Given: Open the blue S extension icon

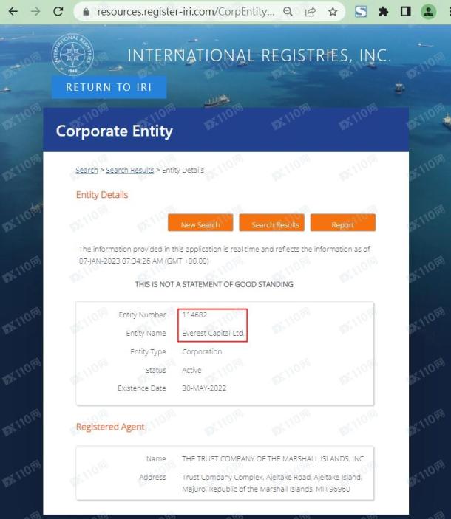Looking at the screenshot, I should pyautogui.click(x=361, y=12).
